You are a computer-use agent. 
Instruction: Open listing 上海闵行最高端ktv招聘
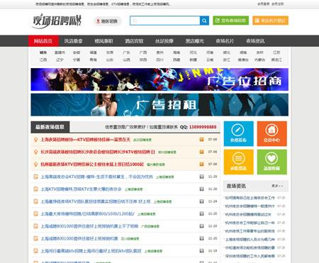[x=91, y=251]
